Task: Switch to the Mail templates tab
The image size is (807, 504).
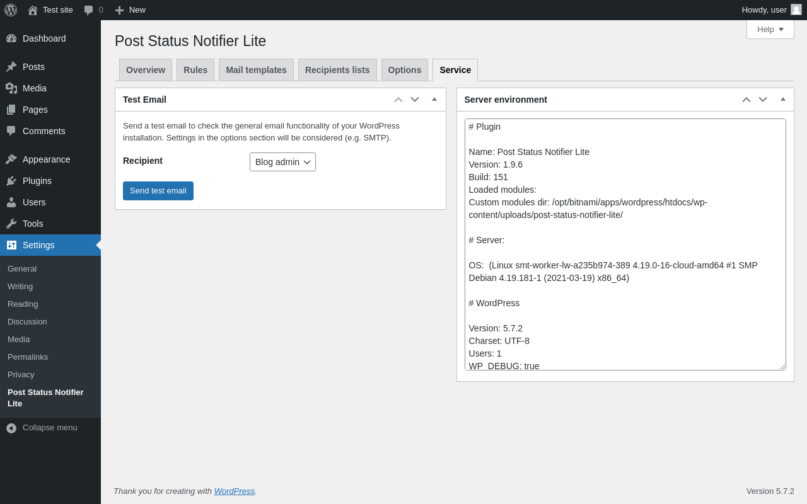Action: (256, 70)
